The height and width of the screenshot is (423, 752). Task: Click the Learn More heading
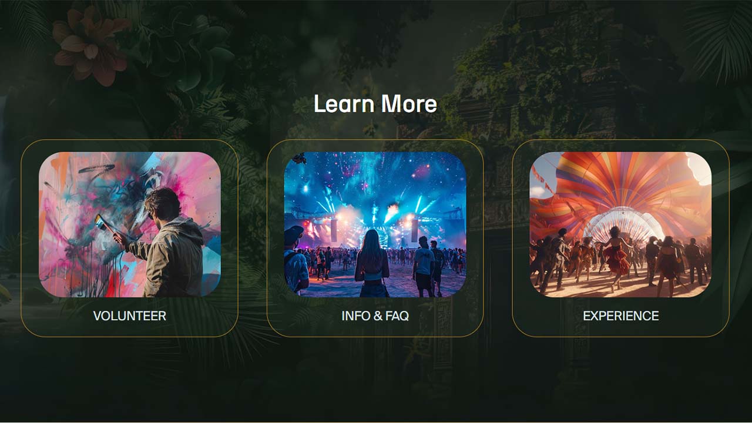click(375, 104)
